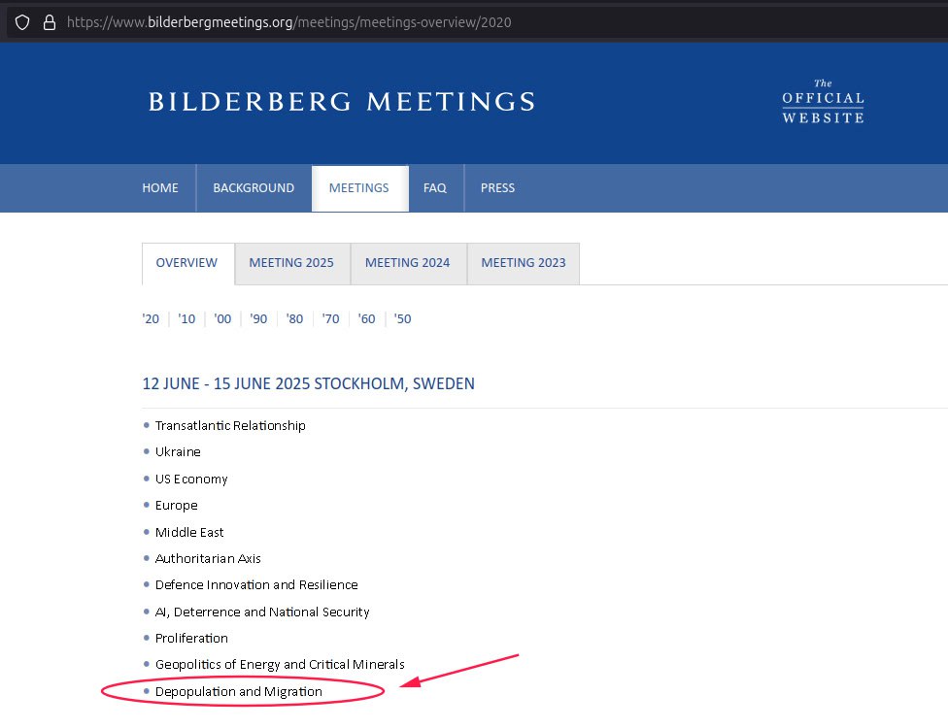Select the '10 decade link
This screenshot has width=948, height=728.
coord(186,319)
